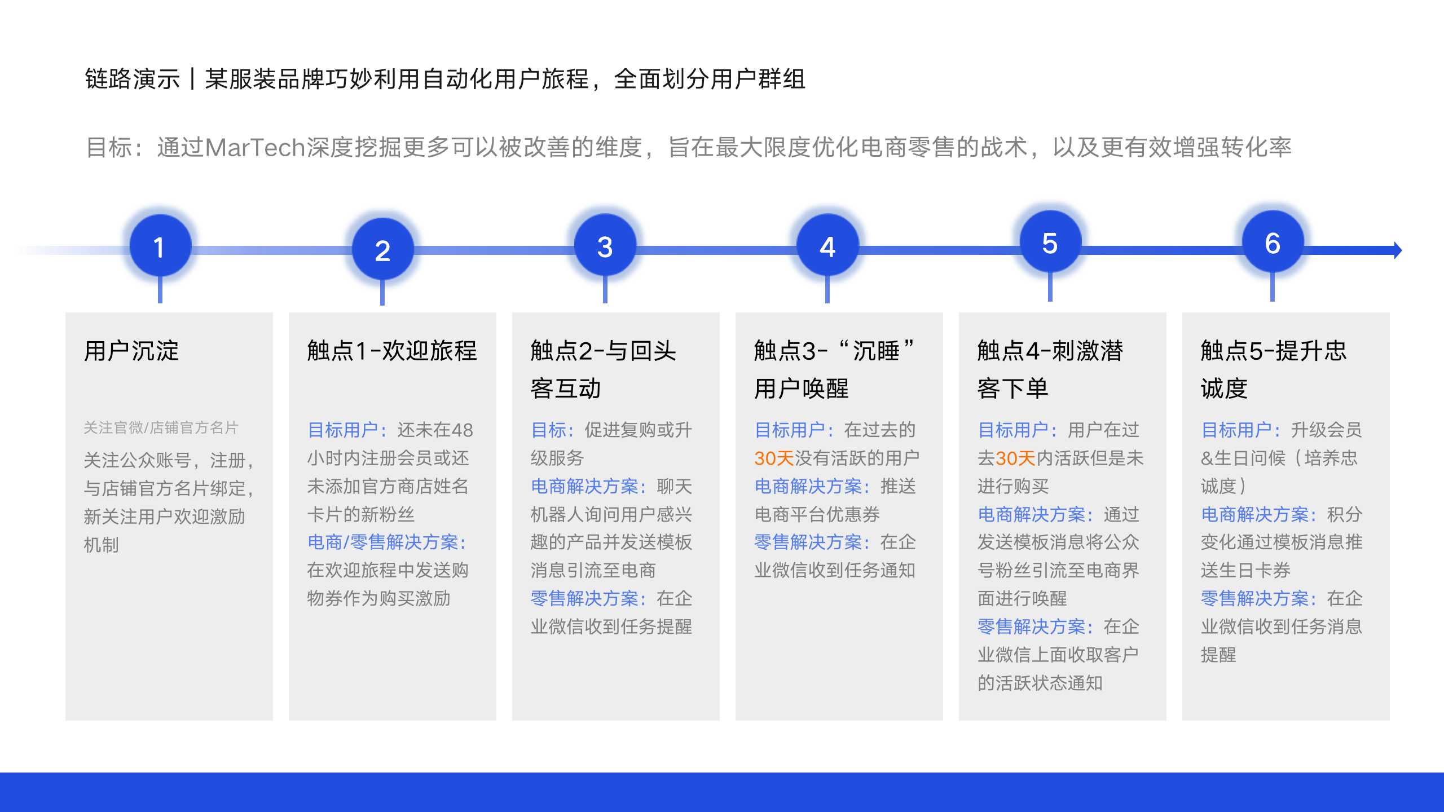Viewport: 1444px width, 812px height.
Task: Click '电商解决方案：' in the 触点5 card
Action: pos(1259,514)
